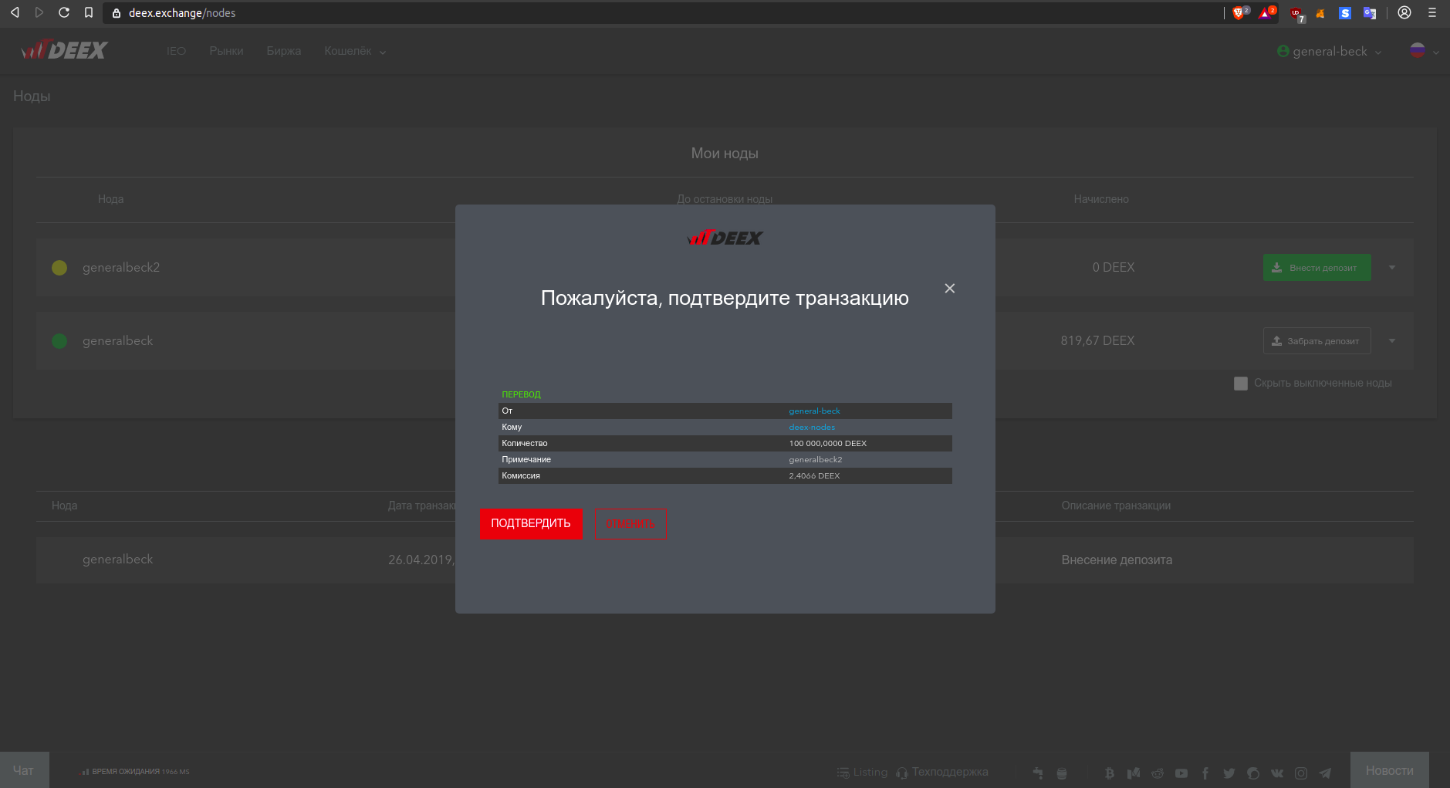
Task: Open Brave Shields lion icon
Action: (x=1239, y=12)
